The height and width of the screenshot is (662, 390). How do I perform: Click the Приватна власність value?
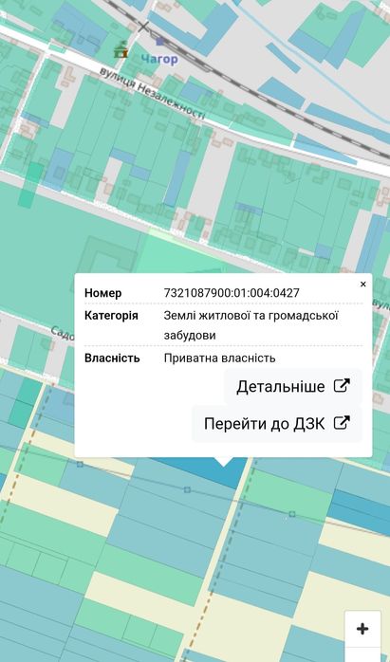[220, 358]
